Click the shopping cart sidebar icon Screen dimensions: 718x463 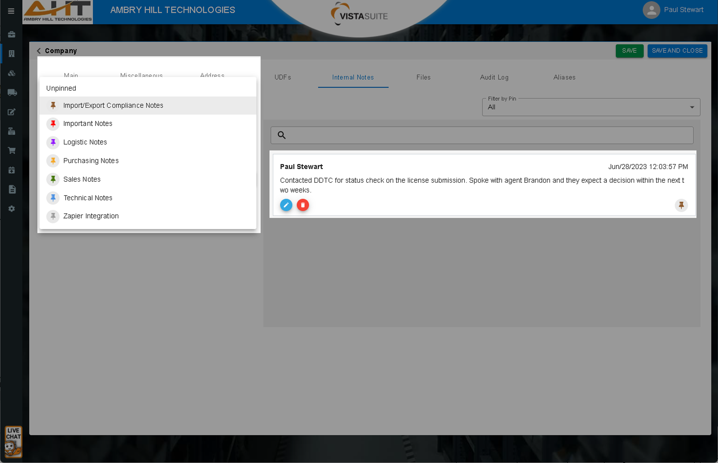(12, 151)
